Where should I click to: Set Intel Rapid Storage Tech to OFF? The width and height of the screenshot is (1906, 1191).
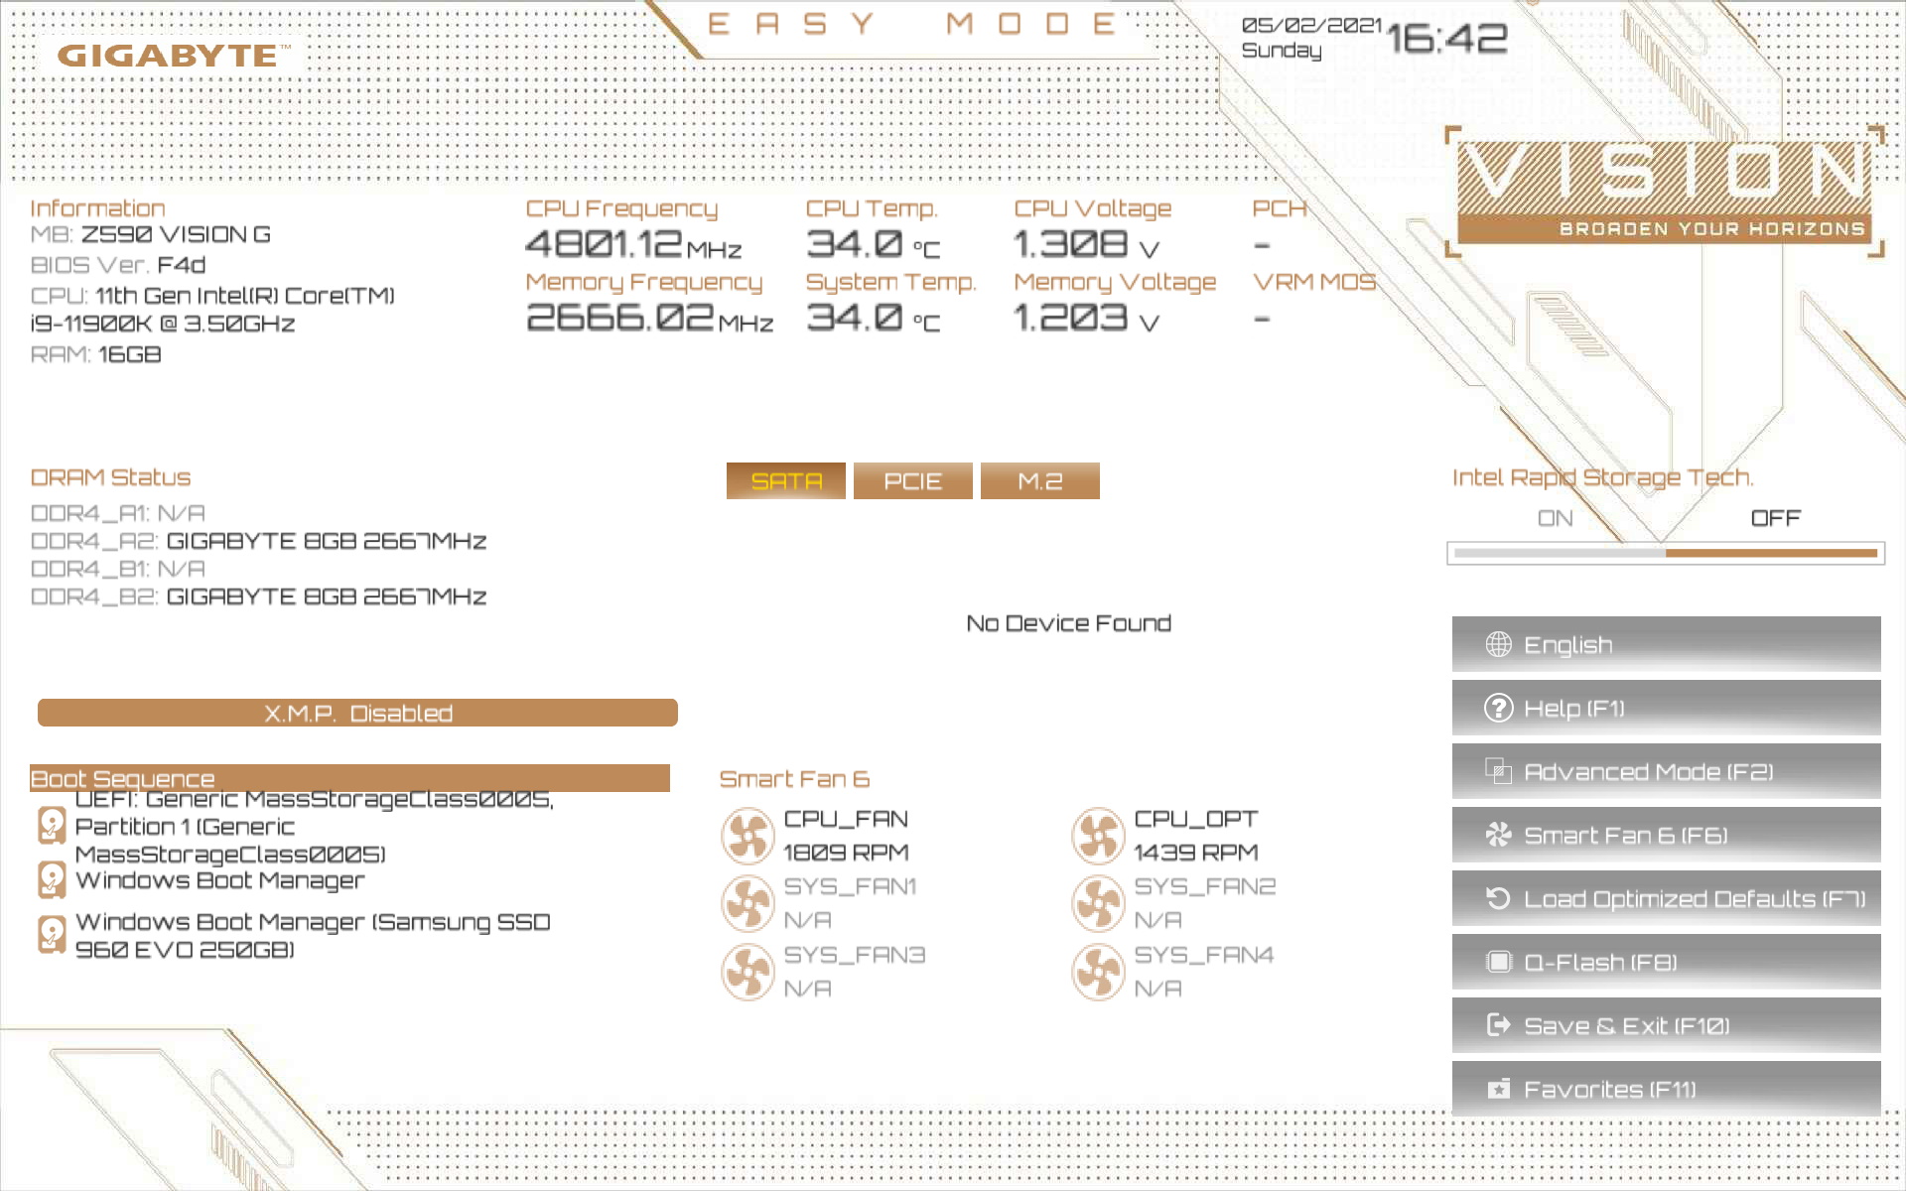pos(1775,518)
